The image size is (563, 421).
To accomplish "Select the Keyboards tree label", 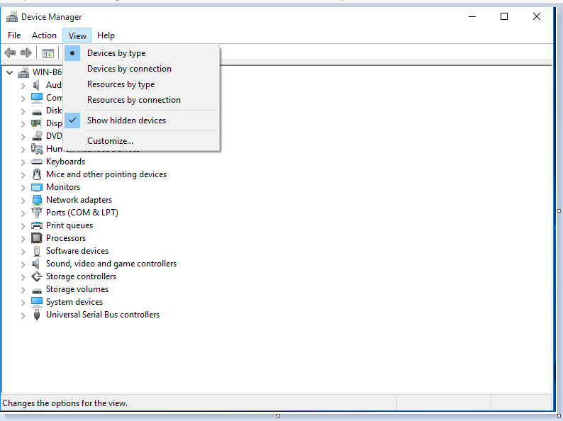I will pyautogui.click(x=66, y=162).
